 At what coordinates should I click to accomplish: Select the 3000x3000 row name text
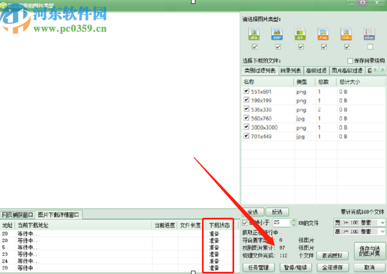pos(264,128)
